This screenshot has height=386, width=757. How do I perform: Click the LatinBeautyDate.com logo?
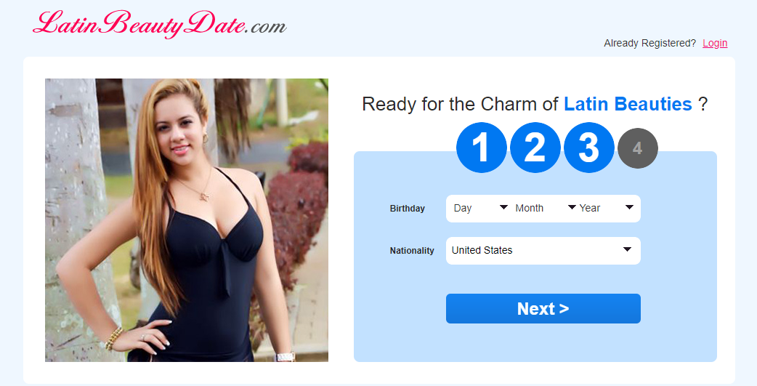pos(159,24)
